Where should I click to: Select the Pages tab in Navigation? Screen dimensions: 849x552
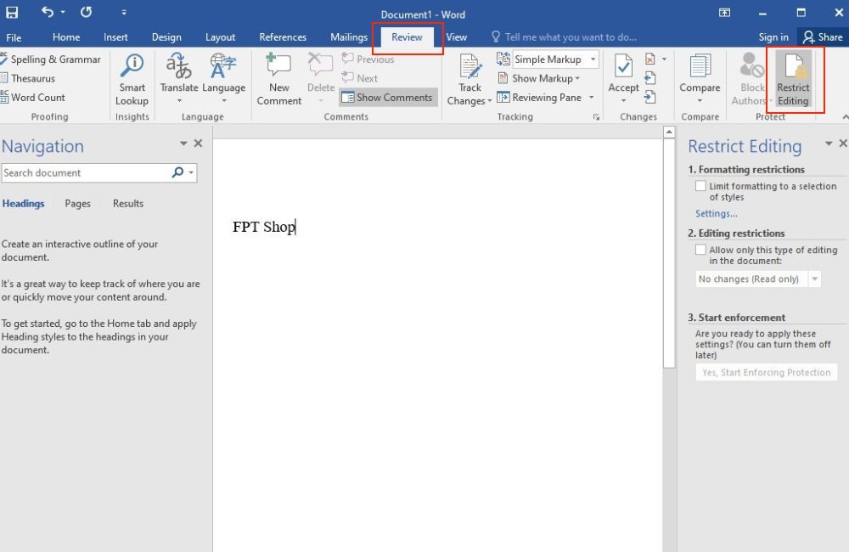click(x=77, y=204)
